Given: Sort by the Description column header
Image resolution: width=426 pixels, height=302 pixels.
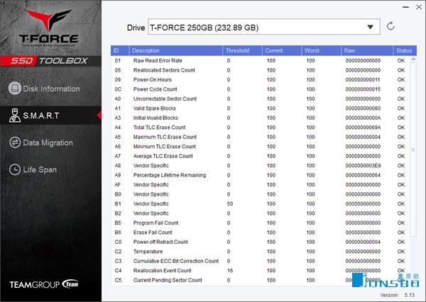Looking at the screenshot, I should 176,50.
